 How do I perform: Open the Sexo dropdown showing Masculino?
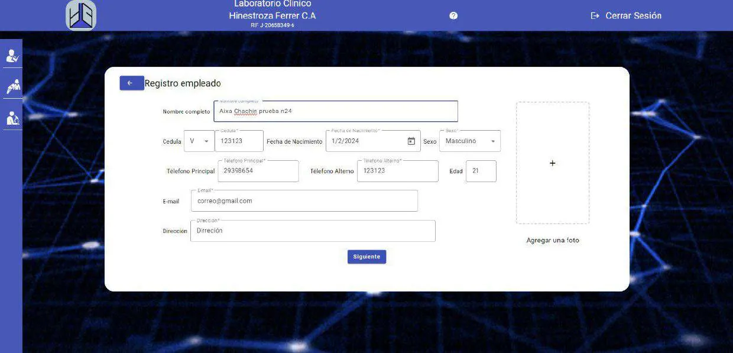point(469,141)
